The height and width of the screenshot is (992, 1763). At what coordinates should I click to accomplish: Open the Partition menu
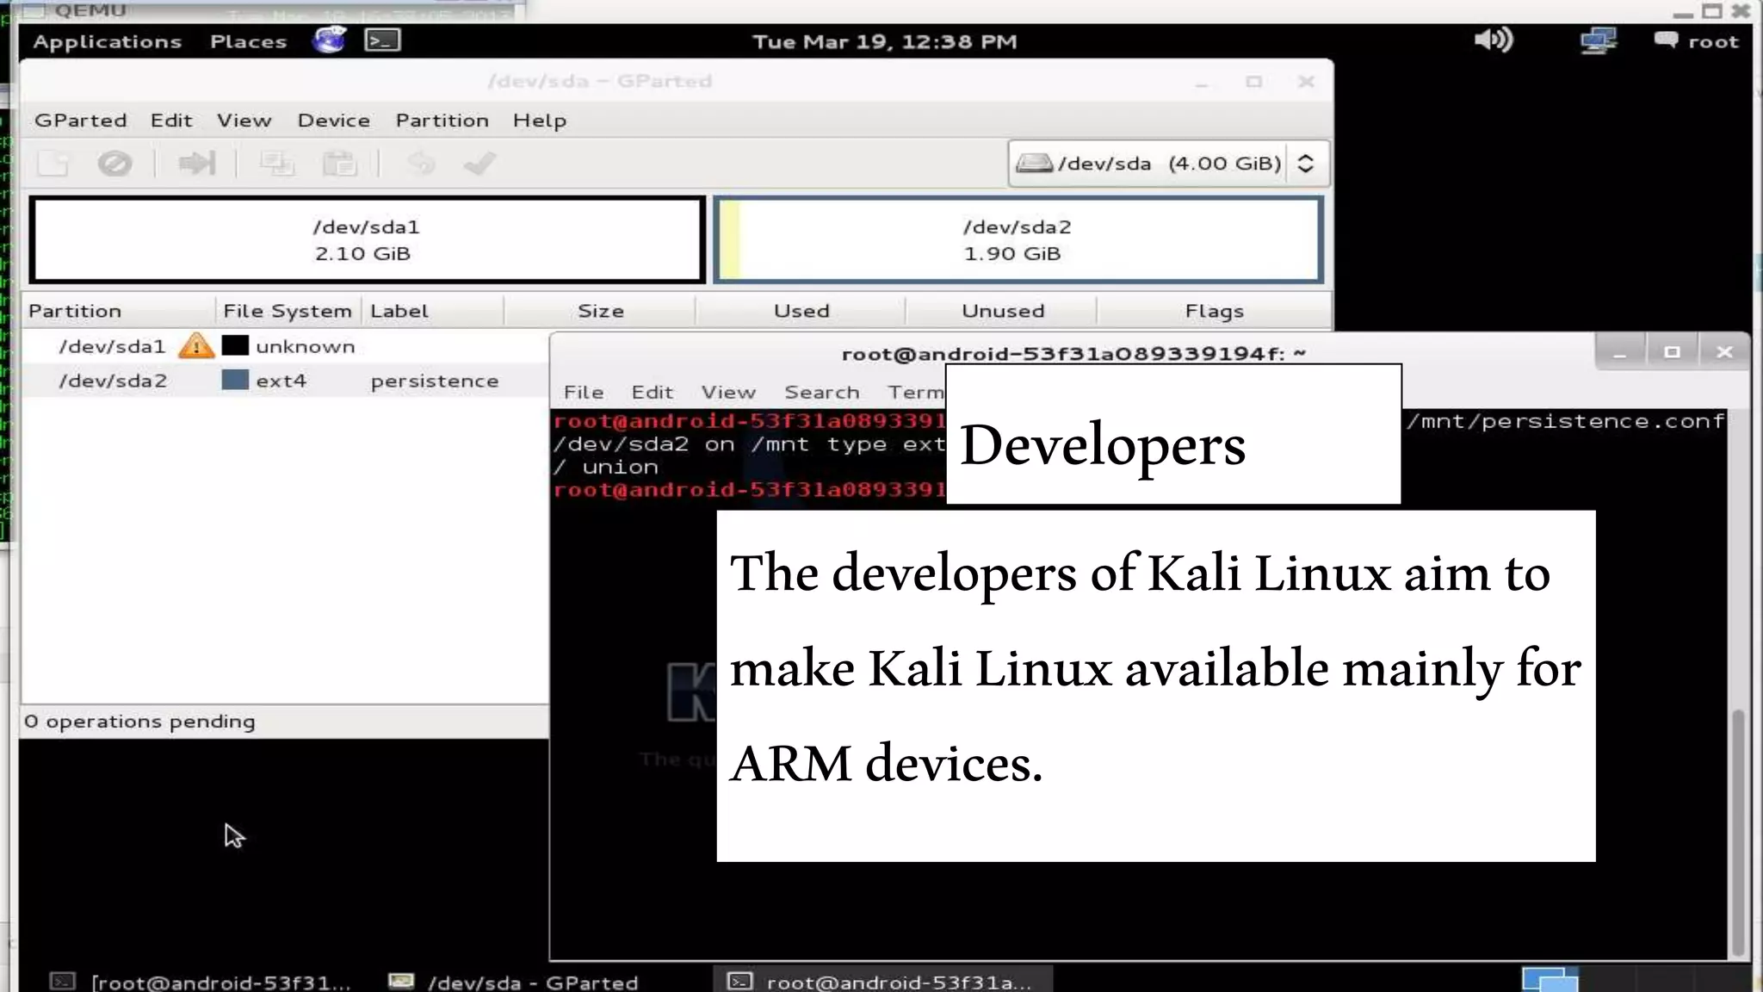point(442,121)
